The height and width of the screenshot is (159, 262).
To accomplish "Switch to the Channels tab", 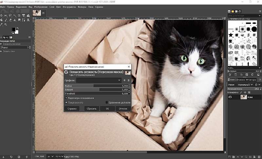I will point(240,80).
